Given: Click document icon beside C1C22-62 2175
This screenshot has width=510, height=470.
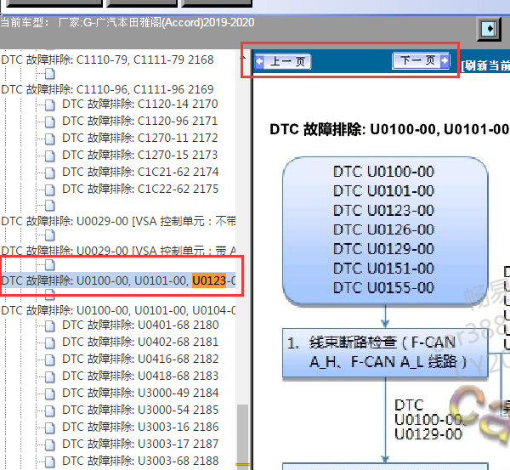Looking at the screenshot, I should (x=50, y=190).
